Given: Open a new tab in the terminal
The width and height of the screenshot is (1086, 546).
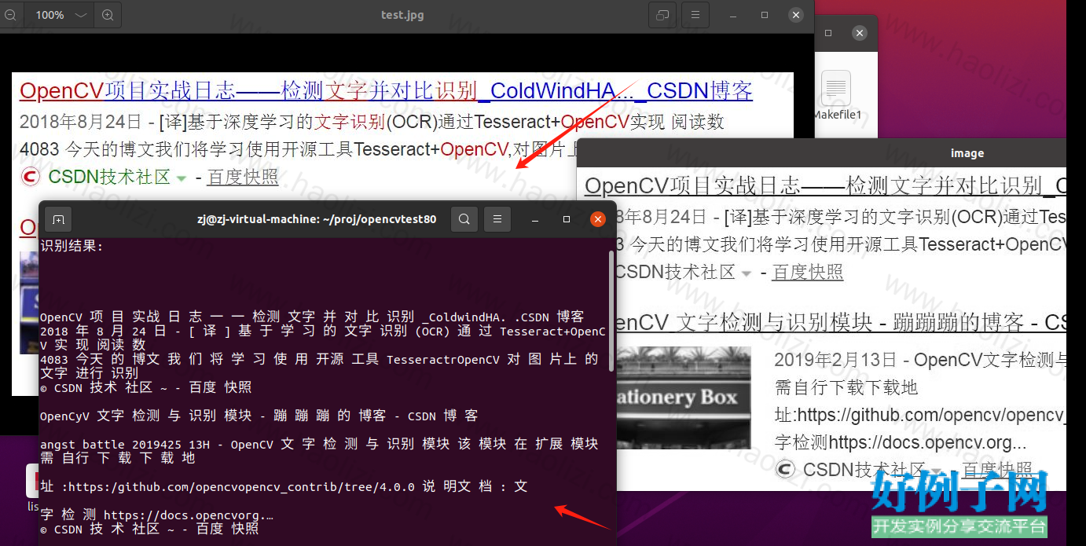Looking at the screenshot, I should point(58,219).
